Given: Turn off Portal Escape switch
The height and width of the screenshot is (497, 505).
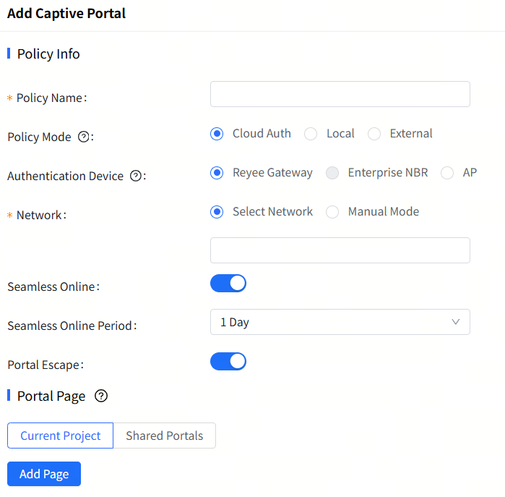Looking at the screenshot, I should coord(228,361).
